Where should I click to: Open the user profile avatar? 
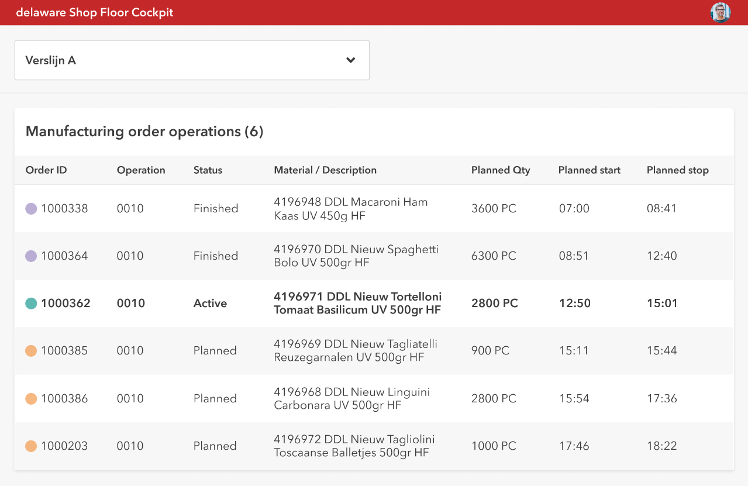coord(721,12)
